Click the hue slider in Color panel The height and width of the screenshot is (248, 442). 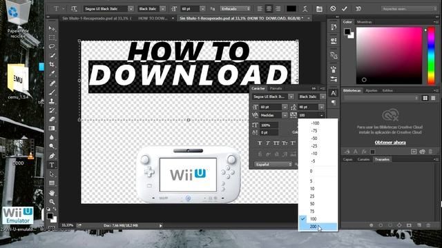[x=431, y=55]
